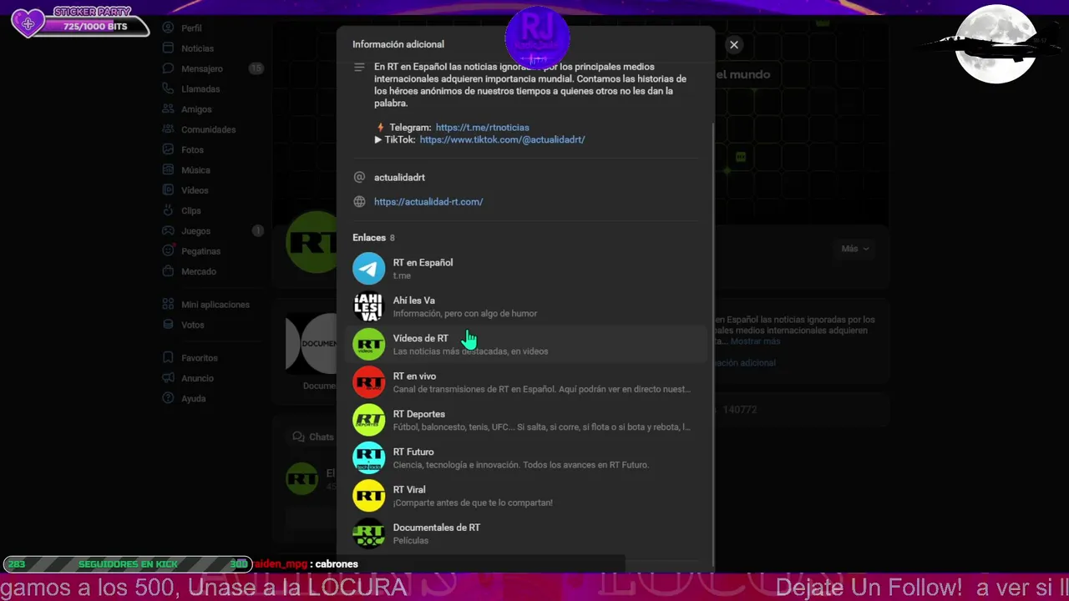Open Mensajero in the sidebar
This screenshot has width=1069, height=601.
point(202,68)
